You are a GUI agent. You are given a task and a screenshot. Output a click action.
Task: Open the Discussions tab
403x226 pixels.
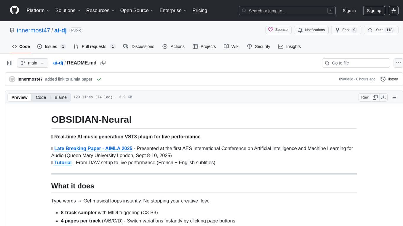pos(139,46)
